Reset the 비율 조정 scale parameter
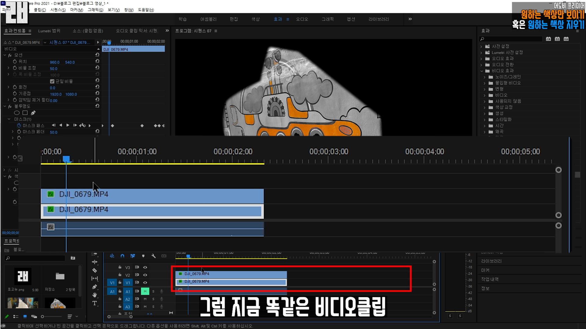 [x=97, y=68]
